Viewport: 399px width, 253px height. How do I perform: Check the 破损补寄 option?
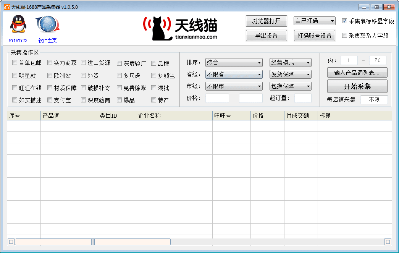click(x=84, y=88)
